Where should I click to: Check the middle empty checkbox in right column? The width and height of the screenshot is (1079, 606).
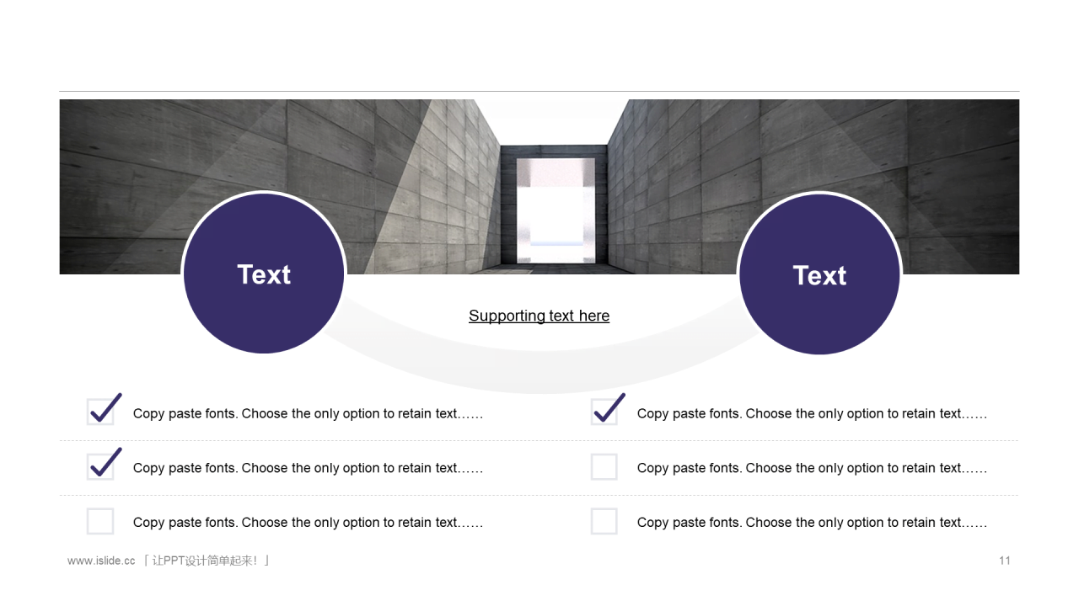click(x=604, y=466)
